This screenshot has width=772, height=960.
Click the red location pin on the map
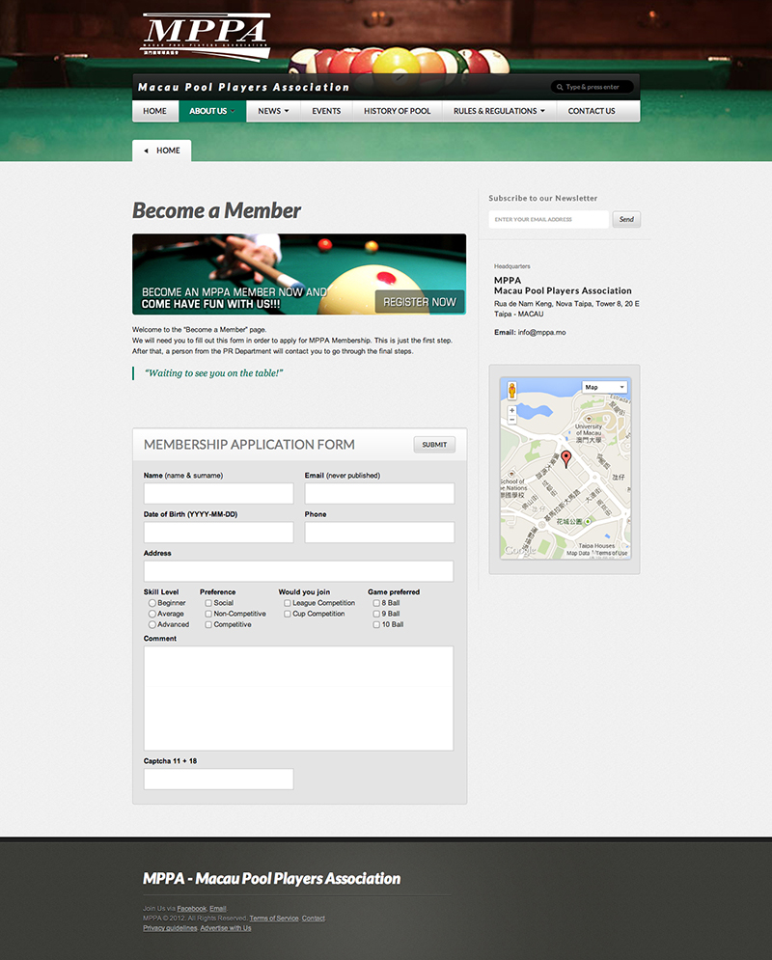coord(565,457)
